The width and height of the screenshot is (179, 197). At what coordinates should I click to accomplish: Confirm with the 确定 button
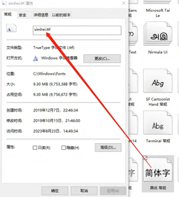coord(55,191)
